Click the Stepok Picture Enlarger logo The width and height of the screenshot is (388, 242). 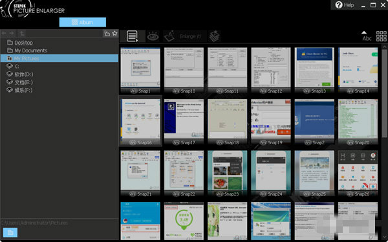point(32,9)
